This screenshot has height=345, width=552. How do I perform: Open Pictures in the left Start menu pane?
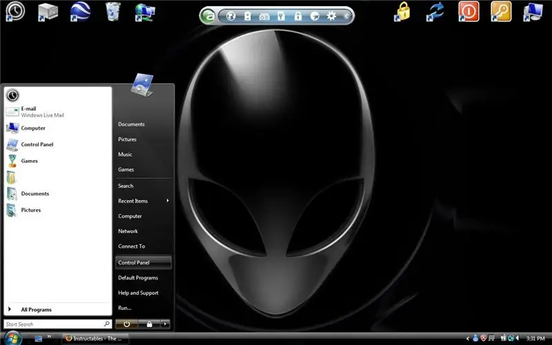58,210
